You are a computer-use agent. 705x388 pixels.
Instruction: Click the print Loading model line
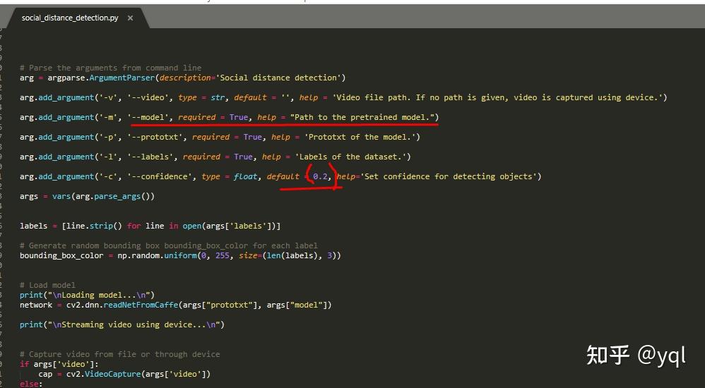[x=87, y=295]
